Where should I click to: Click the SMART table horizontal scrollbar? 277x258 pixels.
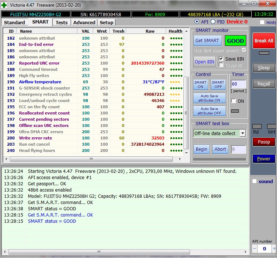click(92, 159)
